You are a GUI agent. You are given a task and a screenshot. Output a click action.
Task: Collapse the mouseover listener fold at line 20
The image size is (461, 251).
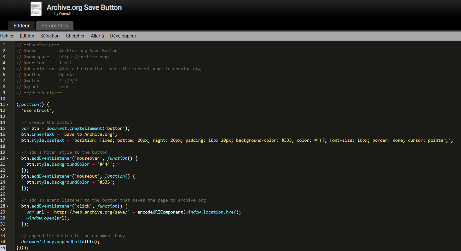coord(8,158)
